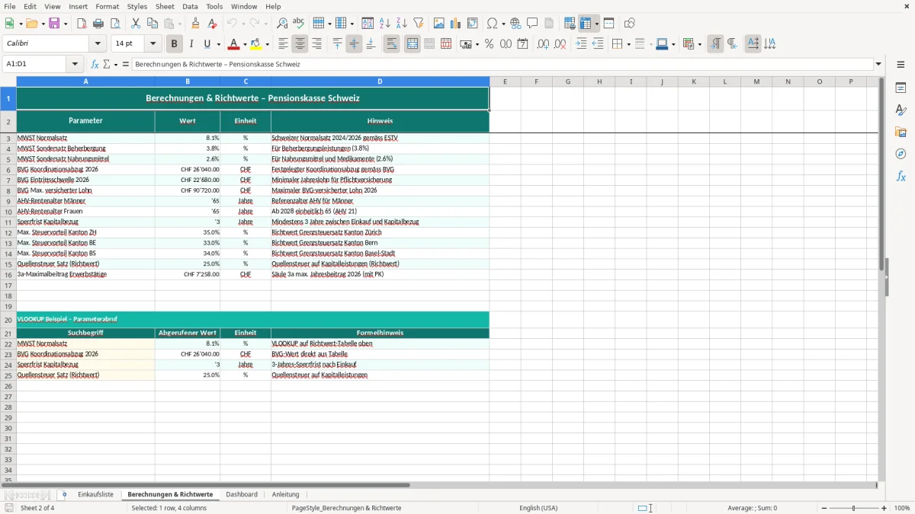
Task: Click the Clone Formatting paintbrush icon
Action: coord(196,24)
